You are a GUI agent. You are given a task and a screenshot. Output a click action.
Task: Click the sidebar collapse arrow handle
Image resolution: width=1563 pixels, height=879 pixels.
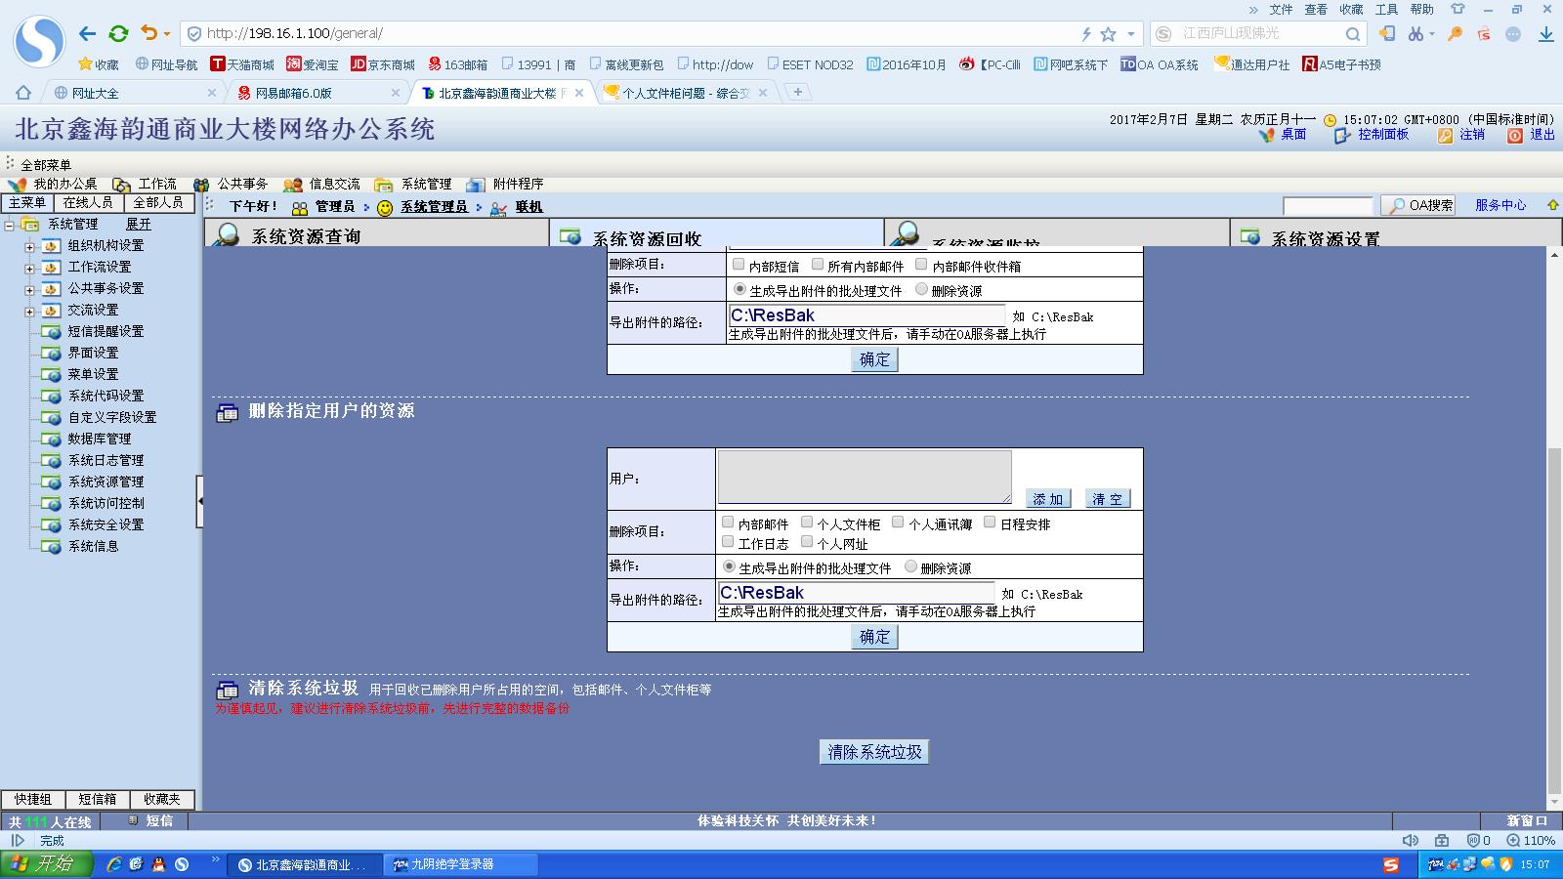click(x=199, y=501)
